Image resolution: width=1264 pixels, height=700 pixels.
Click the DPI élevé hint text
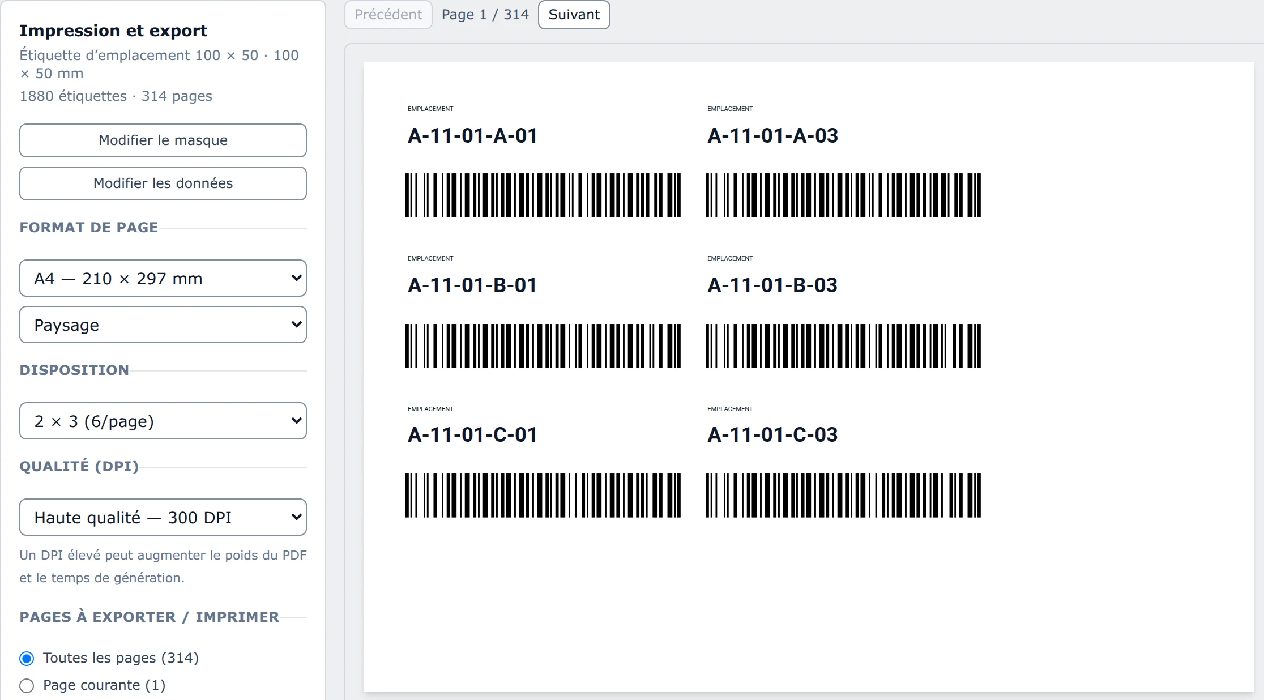pyautogui.click(x=163, y=566)
